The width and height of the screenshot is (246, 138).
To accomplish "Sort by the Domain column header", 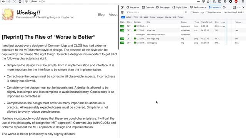I will tap(139, 22).
